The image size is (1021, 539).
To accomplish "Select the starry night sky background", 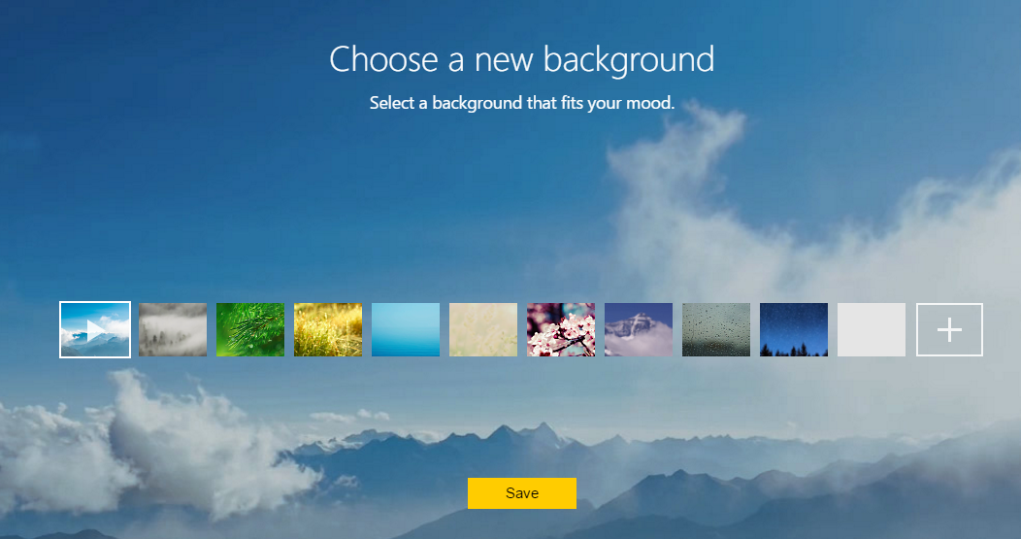I will pyautogui.click(x=794, y=330).
